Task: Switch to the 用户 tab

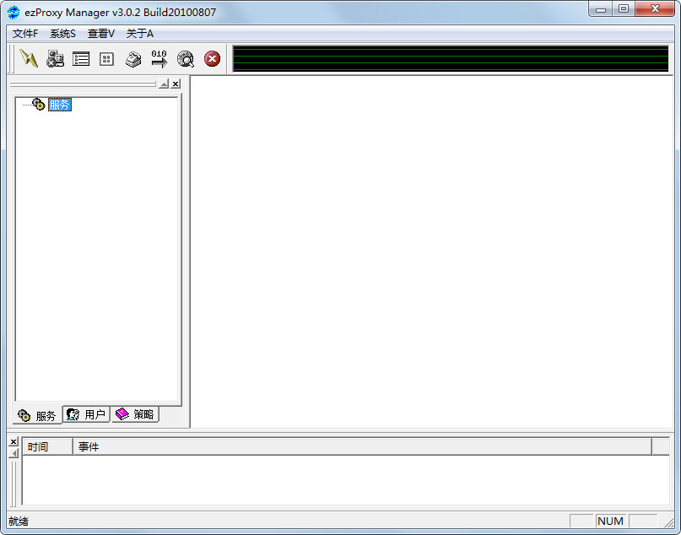Action: [87, 414]
